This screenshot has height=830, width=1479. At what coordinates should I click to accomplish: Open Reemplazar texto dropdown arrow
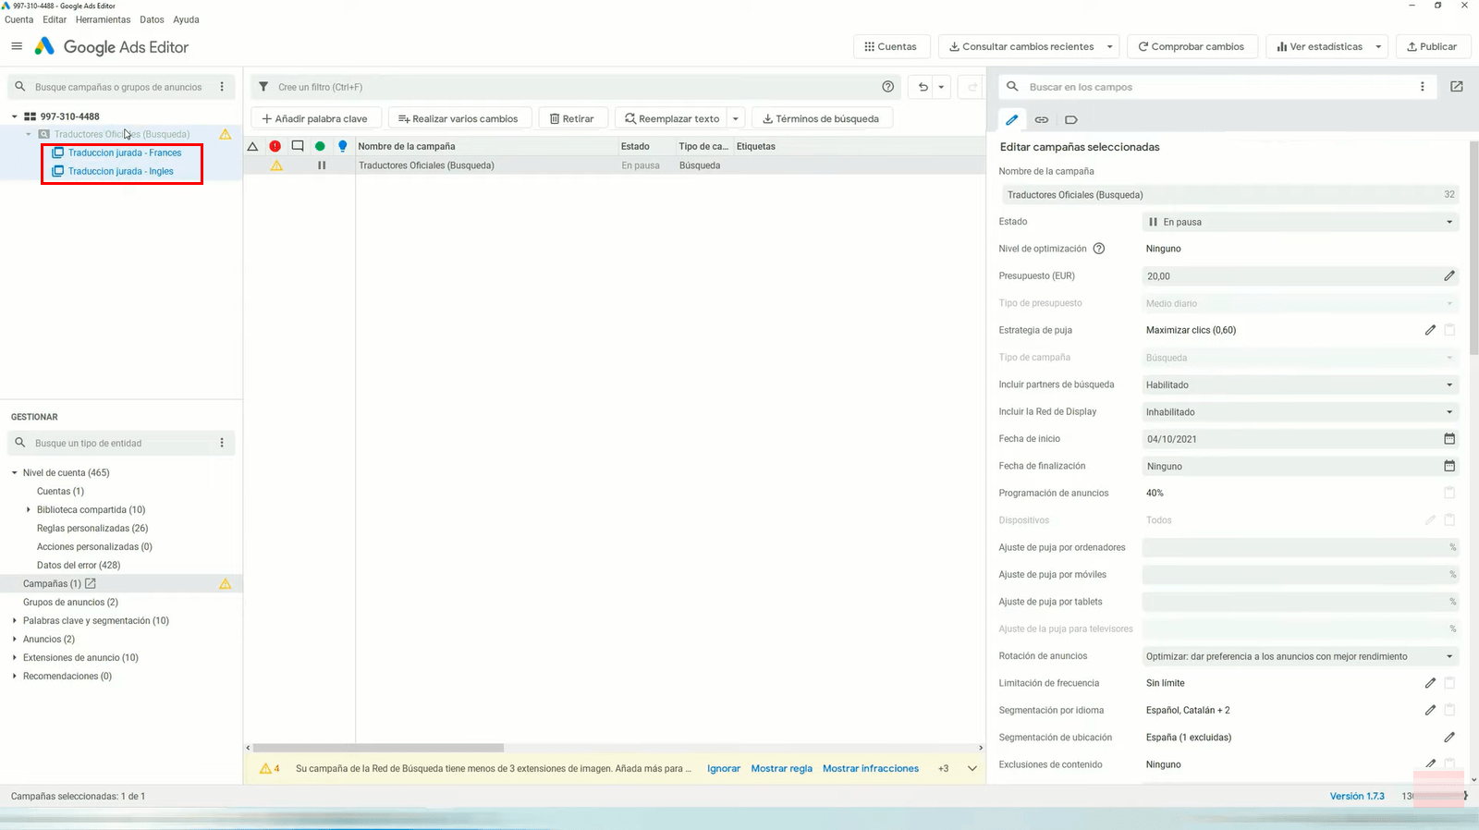(x=736, y=118)
